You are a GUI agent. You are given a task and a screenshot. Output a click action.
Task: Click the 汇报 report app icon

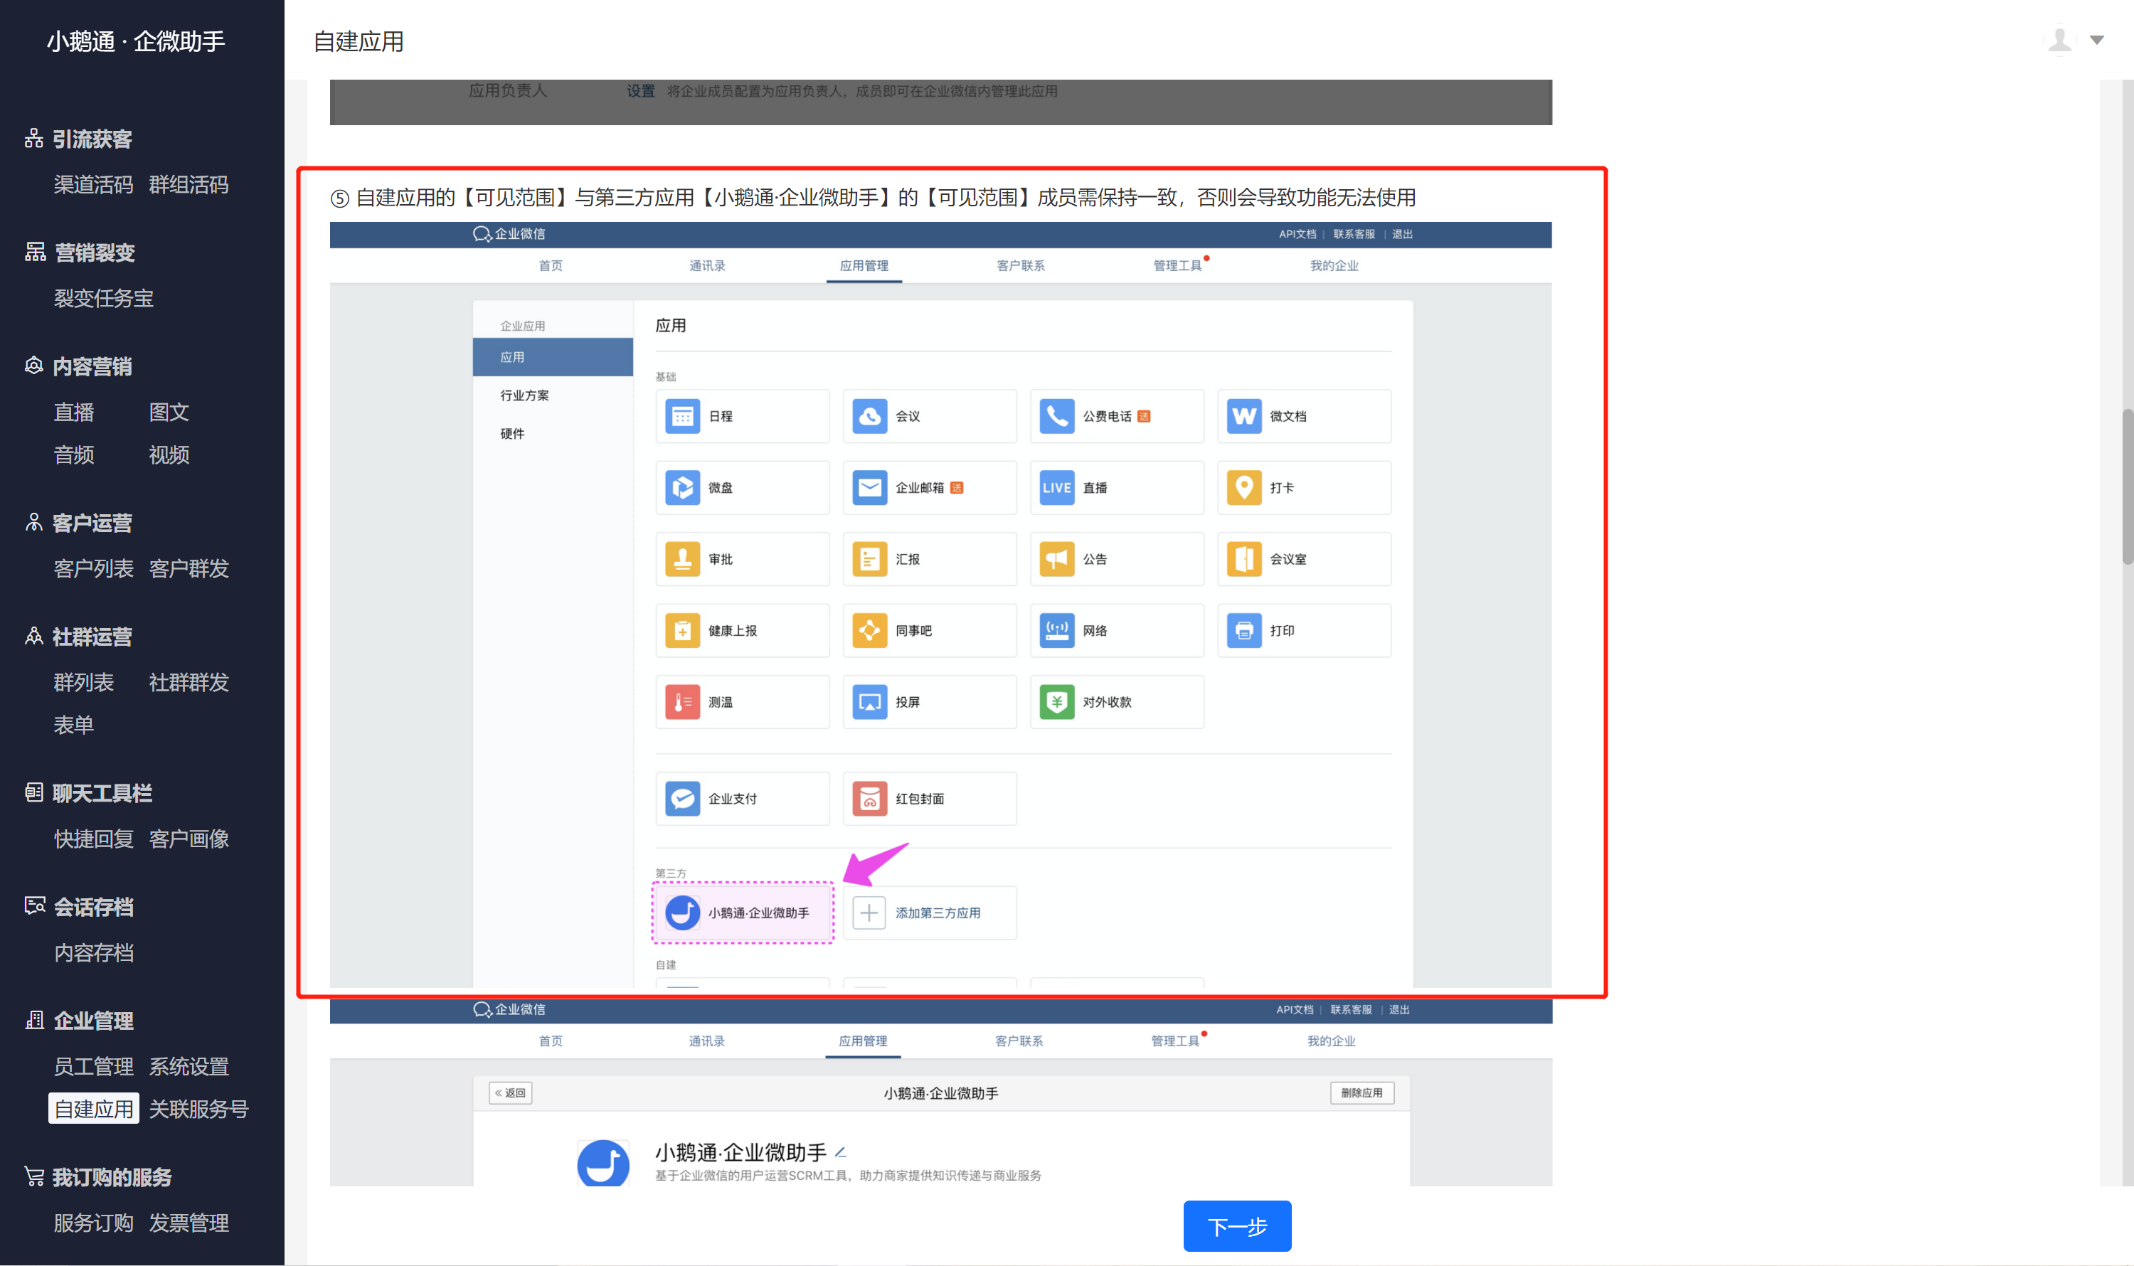pos(869,560)
